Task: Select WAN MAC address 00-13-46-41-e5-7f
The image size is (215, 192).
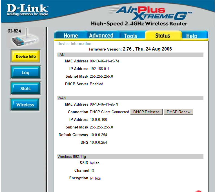Action: coord(104,104)
